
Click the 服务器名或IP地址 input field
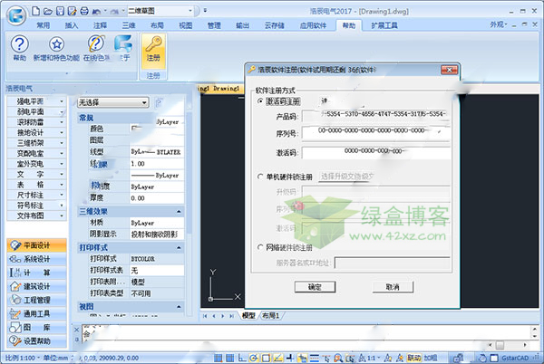[393, 263]
